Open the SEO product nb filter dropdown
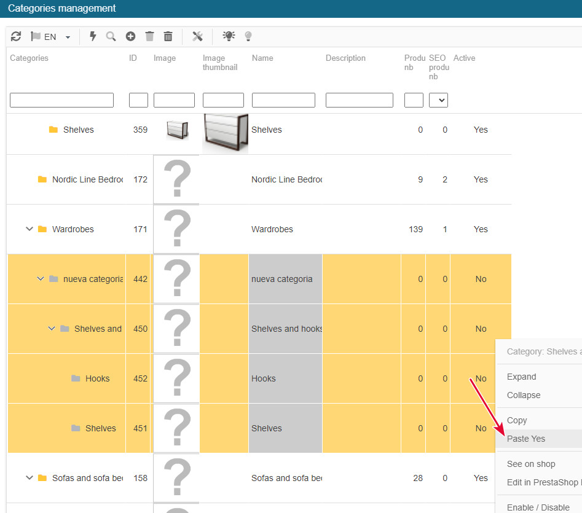Viewport: 582px width, 513px height. pyautogui.click(x=438, y=100)
